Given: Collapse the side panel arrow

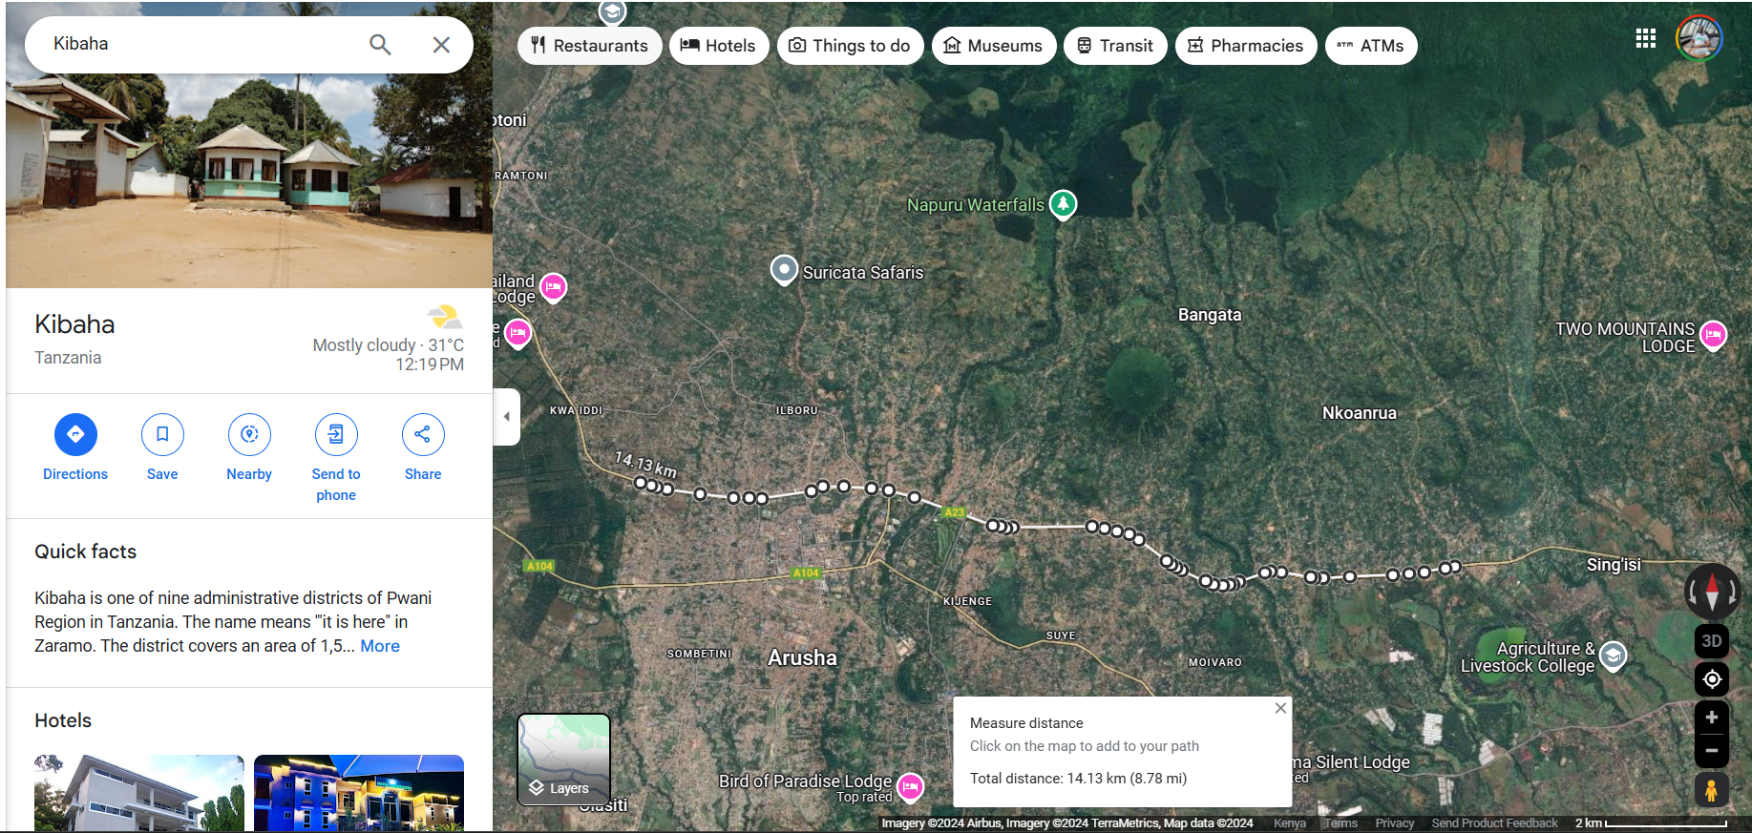Looking at the screenshot, I should [x=507, y=417].
